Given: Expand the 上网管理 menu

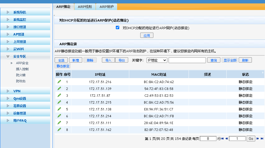Looking at the screenshot, I should coord(25,42).
